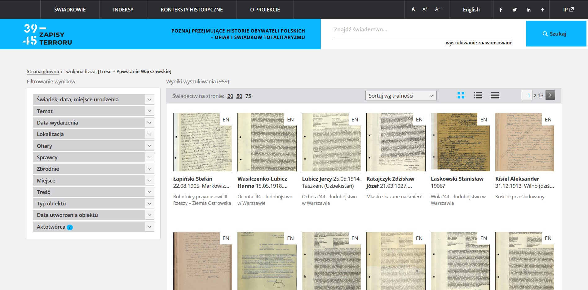
Task: Click the Aktotwórca help question icon
Action: [70, 227]
